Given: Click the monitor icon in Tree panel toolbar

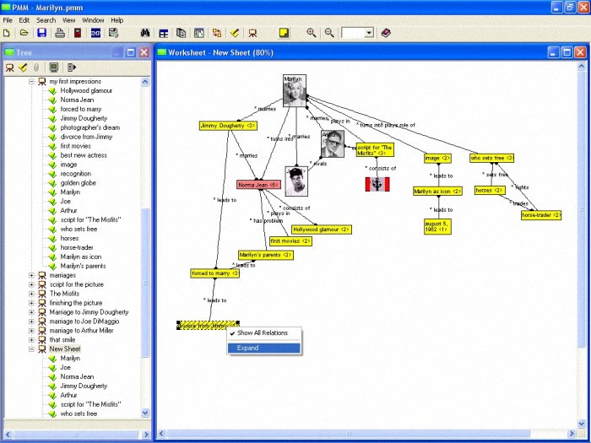Looking at the screenshot, I should point(54,68).
